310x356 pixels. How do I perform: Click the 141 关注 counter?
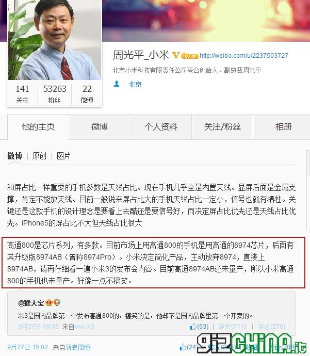pos(22,94)
